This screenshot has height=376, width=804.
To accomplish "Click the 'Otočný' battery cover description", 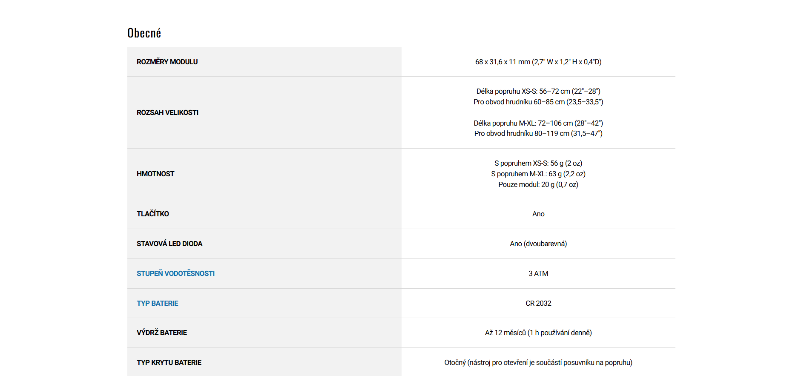I will click(538, 362).
